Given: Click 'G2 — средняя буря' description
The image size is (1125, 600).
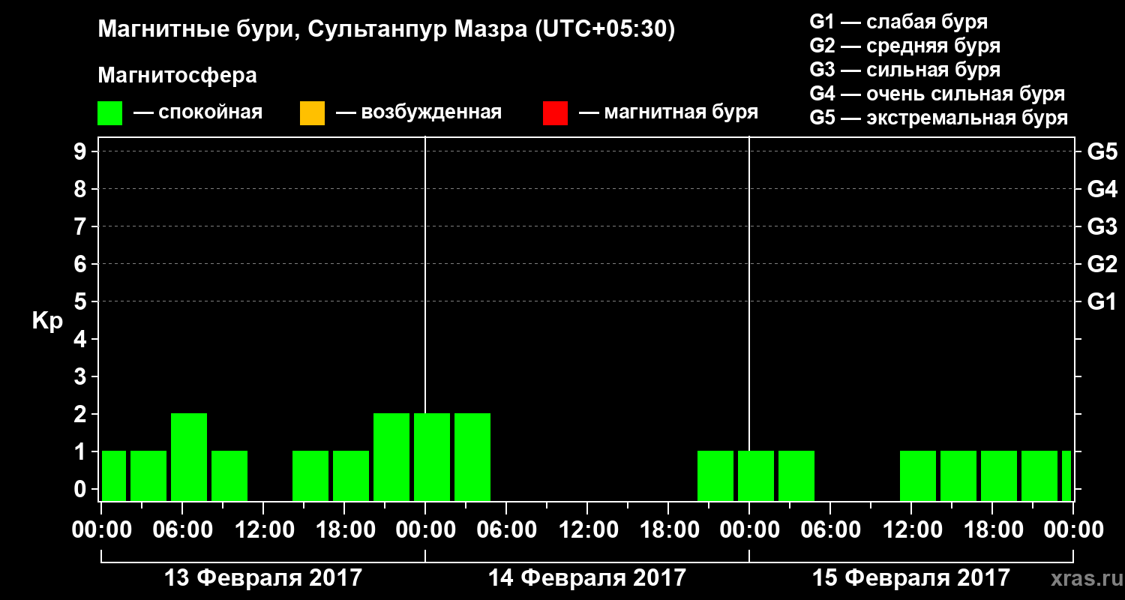Looking at the screenshot, I should point(905,46).
